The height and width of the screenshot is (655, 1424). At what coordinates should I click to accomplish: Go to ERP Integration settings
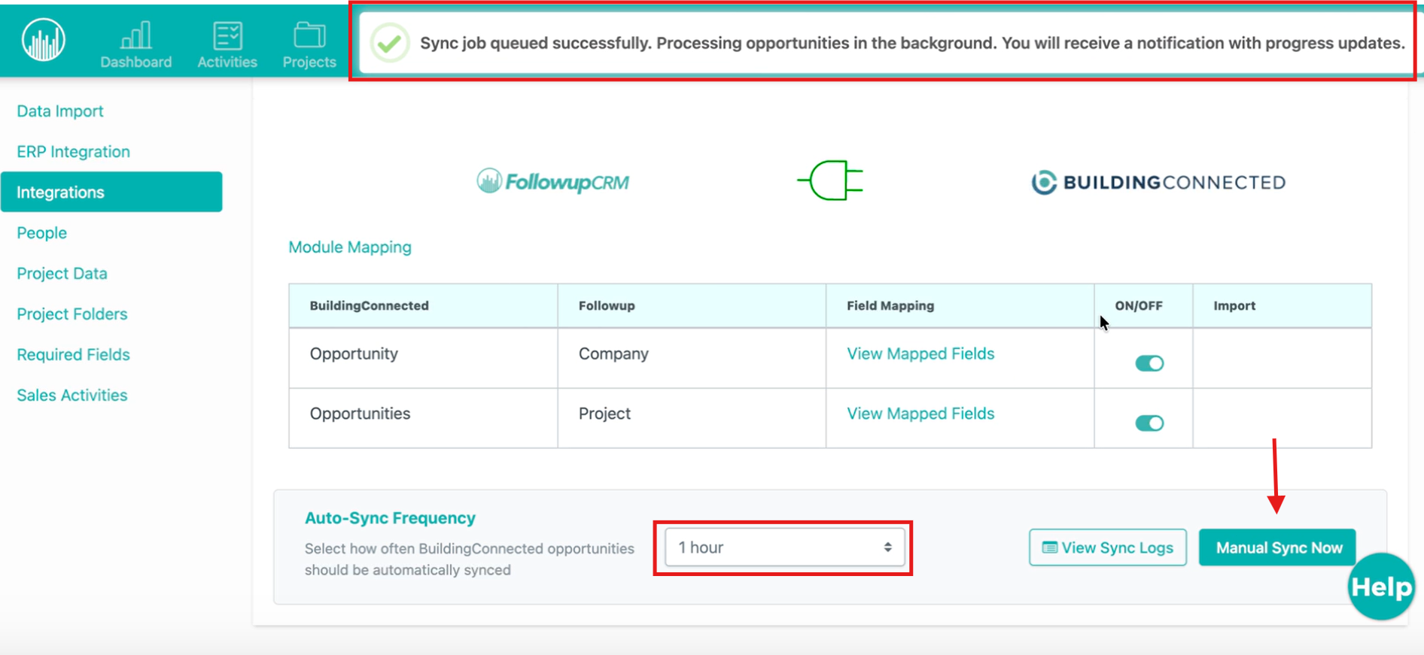click(x=73, y=152)
